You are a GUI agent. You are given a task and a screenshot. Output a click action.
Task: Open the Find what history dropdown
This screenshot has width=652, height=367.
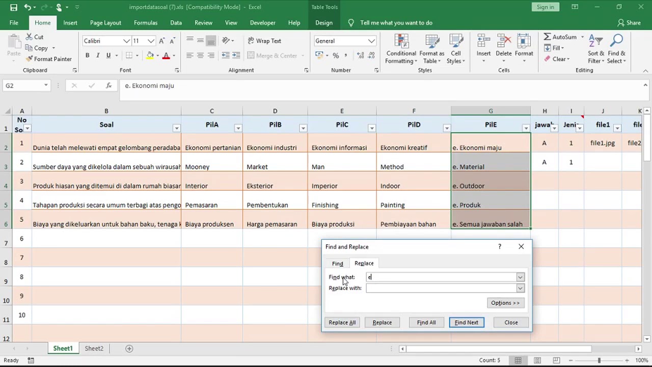(x=520, y=277)
